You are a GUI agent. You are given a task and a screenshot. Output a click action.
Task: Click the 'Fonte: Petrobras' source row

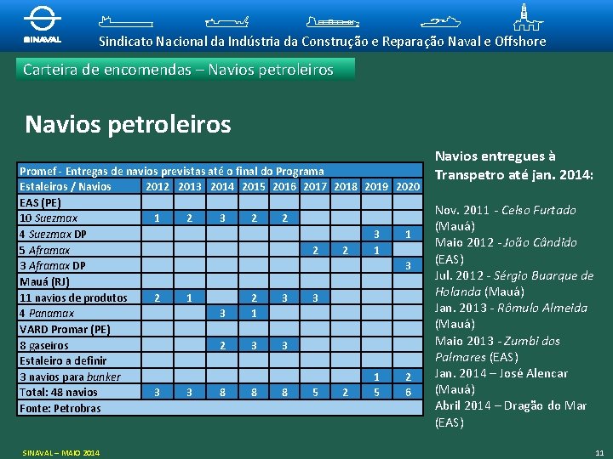[x=221, y=408]
